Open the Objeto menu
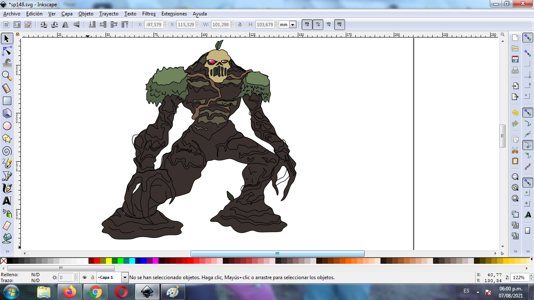Viewport: 534px width, 300px height. coord(86,14)
